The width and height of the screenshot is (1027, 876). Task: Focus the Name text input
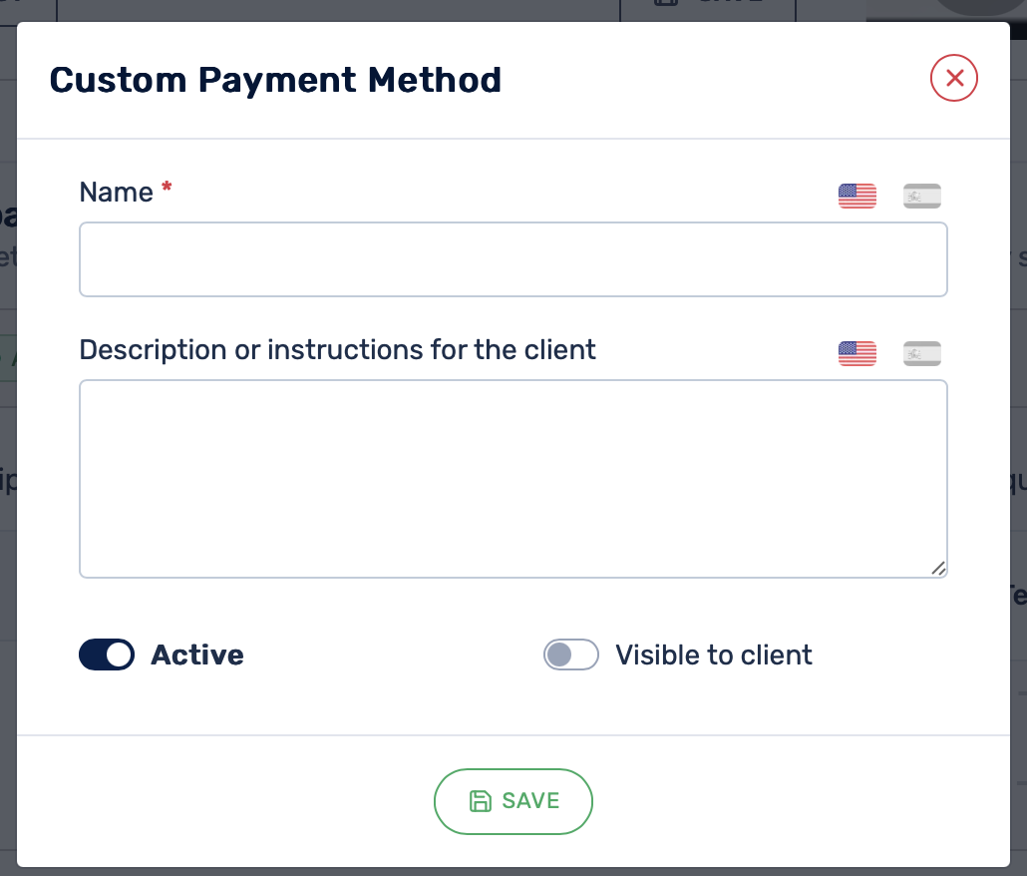tap(513, 259)
